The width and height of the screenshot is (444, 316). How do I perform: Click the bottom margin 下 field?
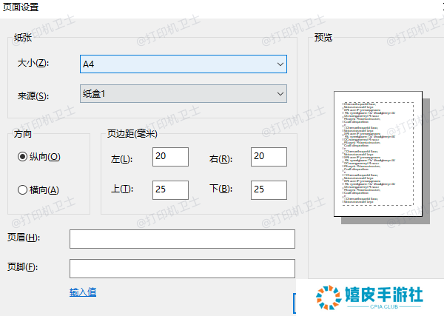click(269, 190)
